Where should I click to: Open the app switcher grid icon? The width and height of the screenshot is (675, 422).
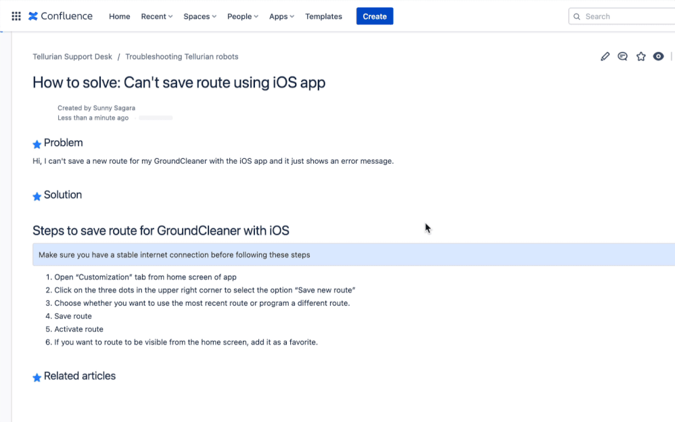pyautogui.click(x=16, y=16)
